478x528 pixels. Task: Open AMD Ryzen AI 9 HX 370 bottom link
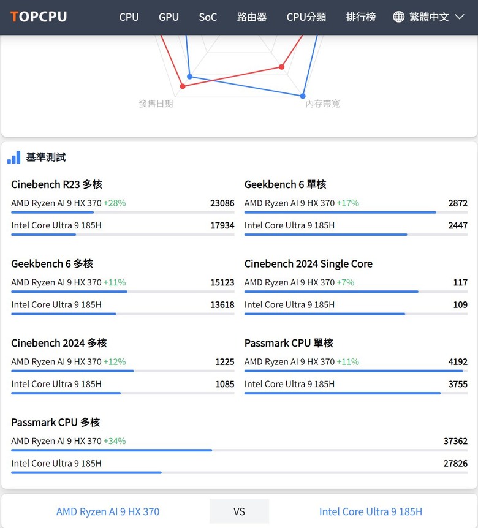[x=108, y=511]
